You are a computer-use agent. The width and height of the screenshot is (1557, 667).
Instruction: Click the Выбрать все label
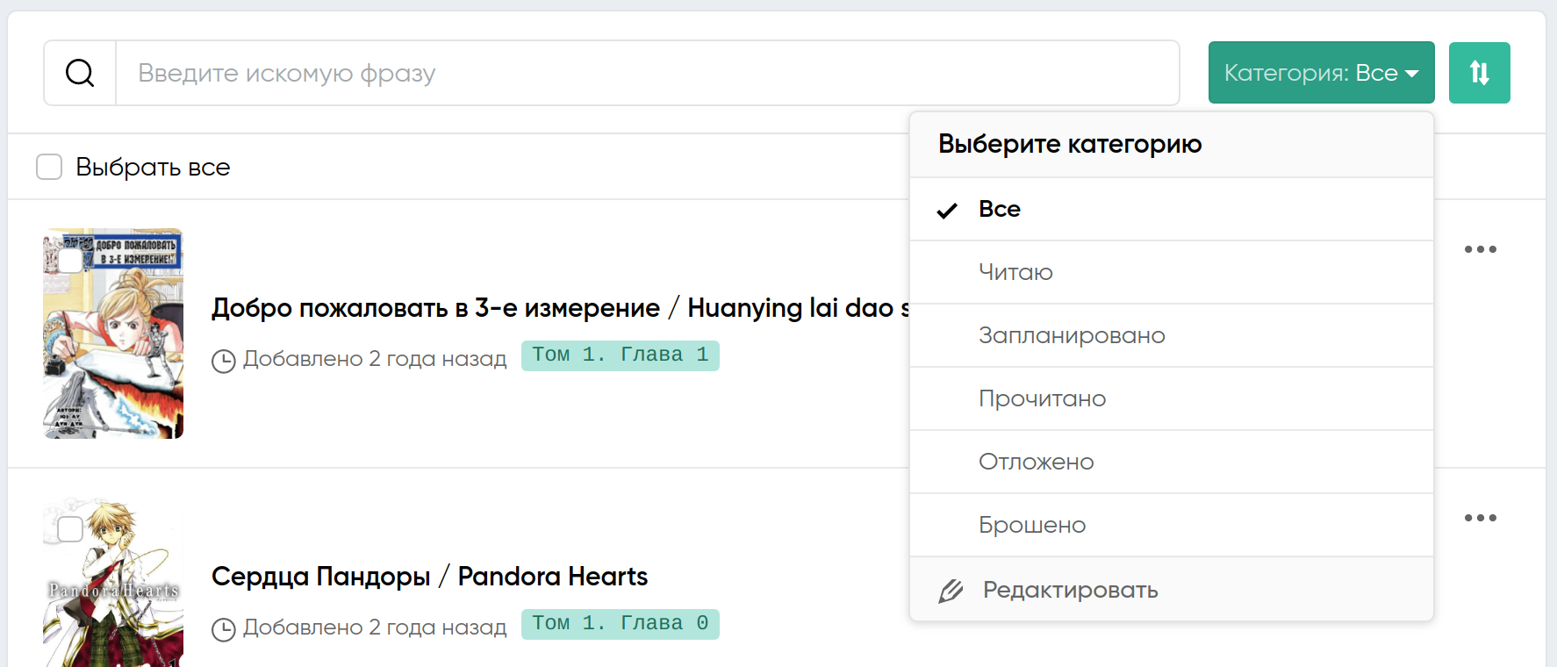pos(153,167)
